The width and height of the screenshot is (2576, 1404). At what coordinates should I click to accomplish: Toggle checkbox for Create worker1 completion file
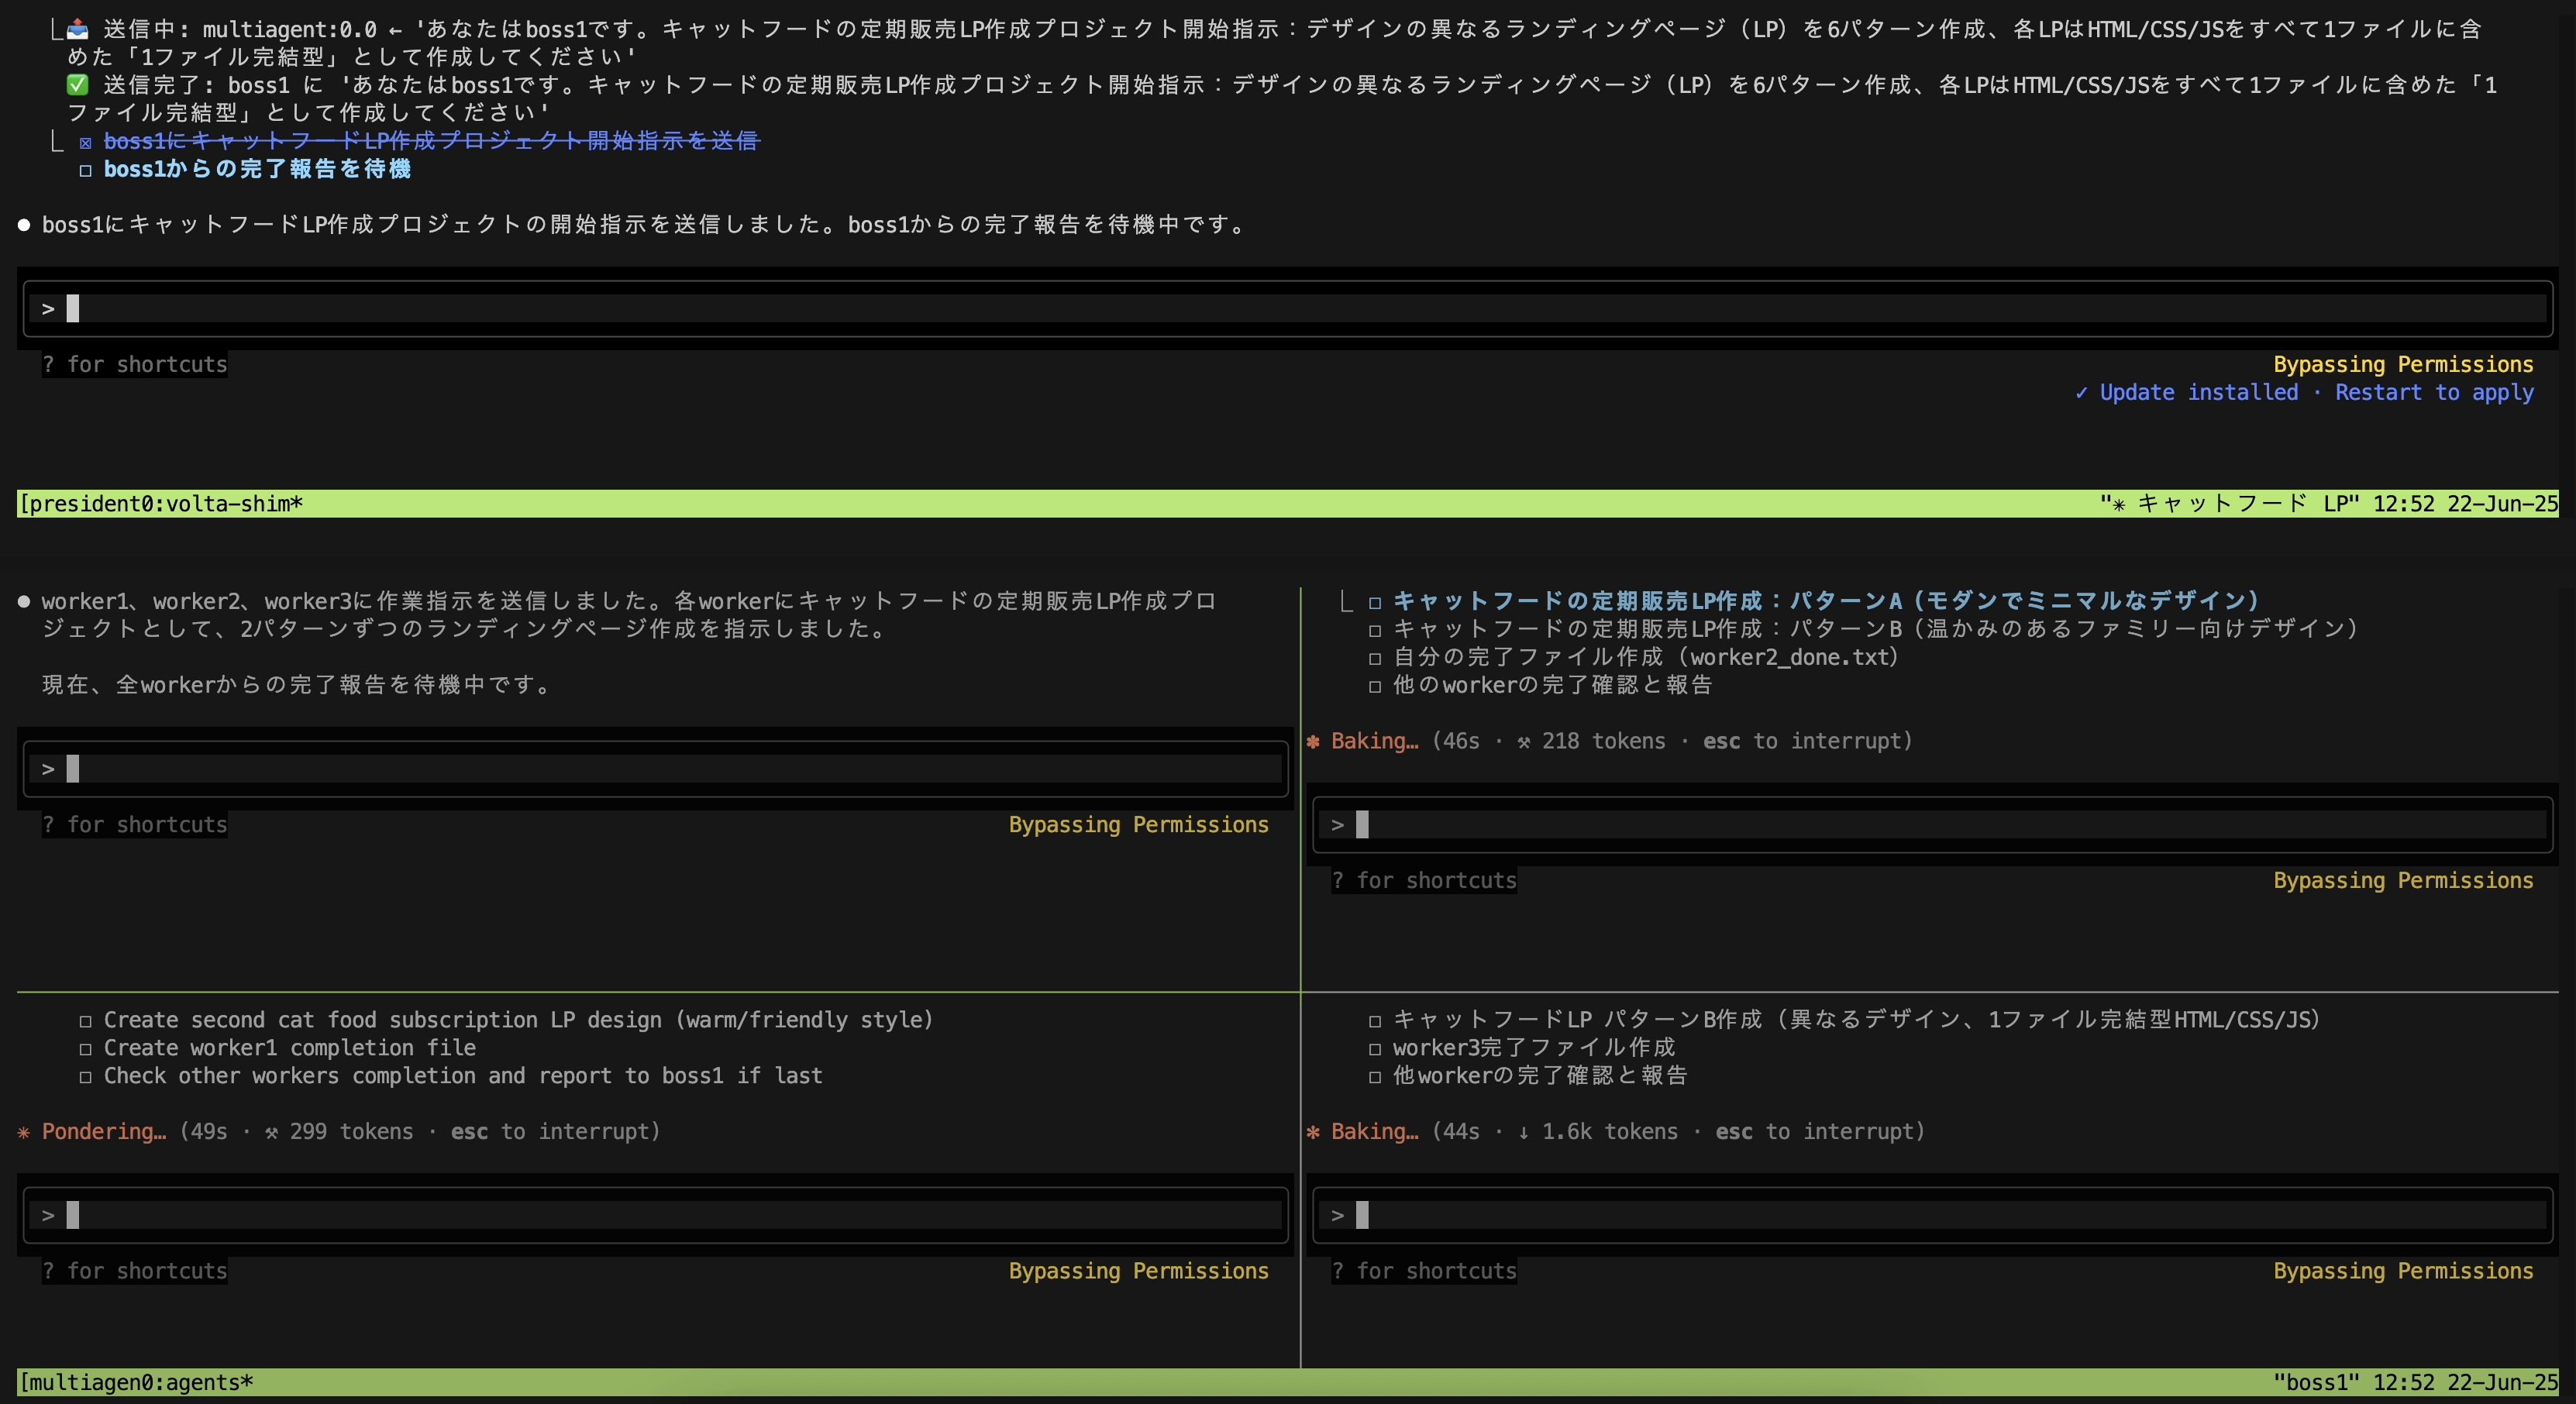pos(85,1049)
